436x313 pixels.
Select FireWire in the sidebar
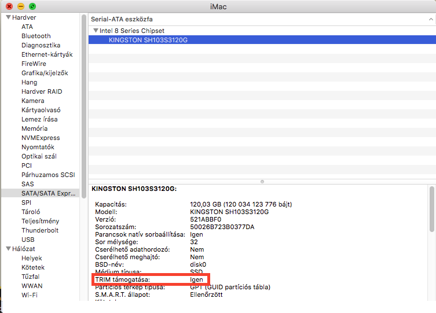[34, 64]
